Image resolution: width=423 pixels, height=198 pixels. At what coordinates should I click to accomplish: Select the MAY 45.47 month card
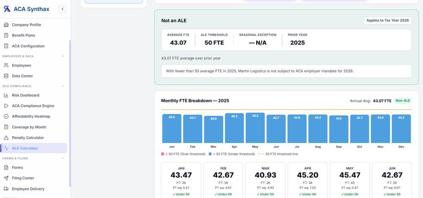click(350, 180)
